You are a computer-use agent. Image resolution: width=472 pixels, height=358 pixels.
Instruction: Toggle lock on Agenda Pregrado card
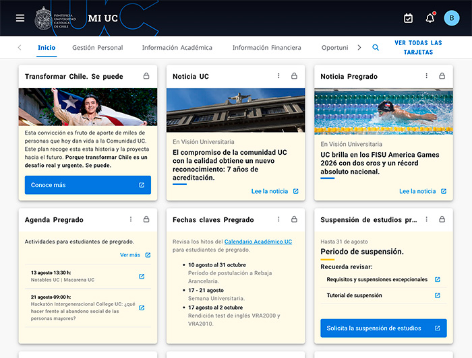pyautogui.click(x=146, y=219)
